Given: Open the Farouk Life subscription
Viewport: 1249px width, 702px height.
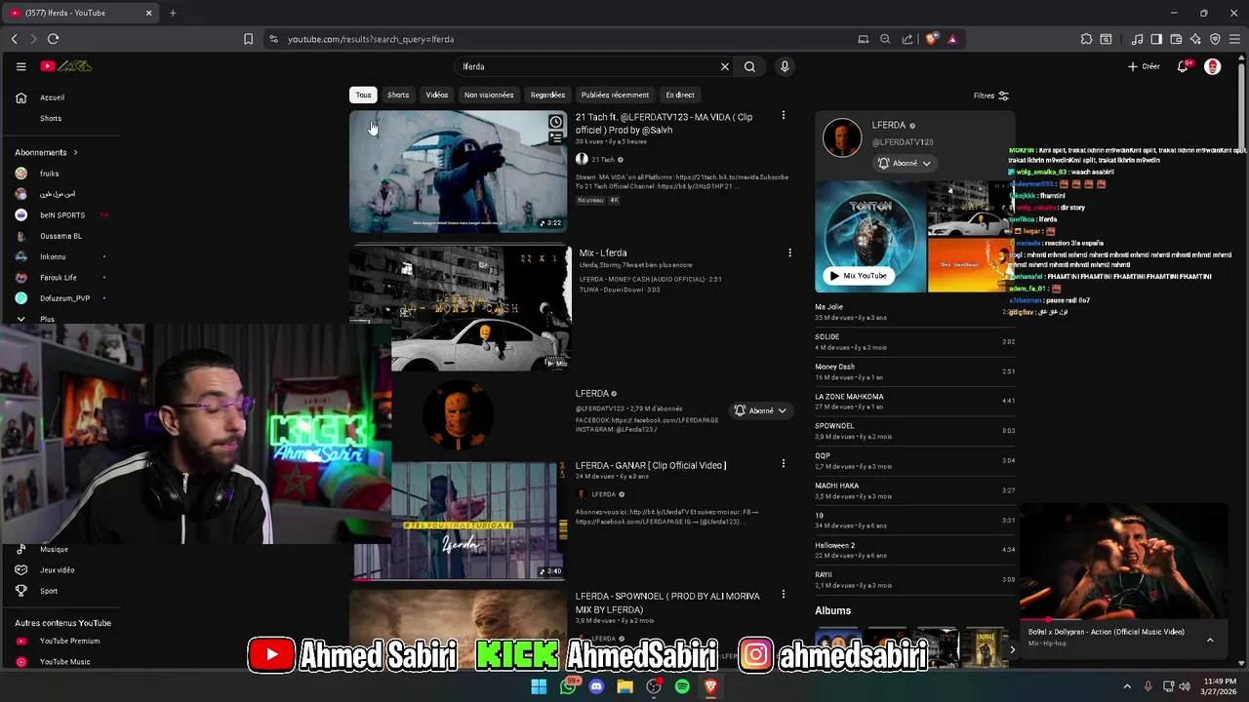Looking at the screenshot, I should (58, 277).
